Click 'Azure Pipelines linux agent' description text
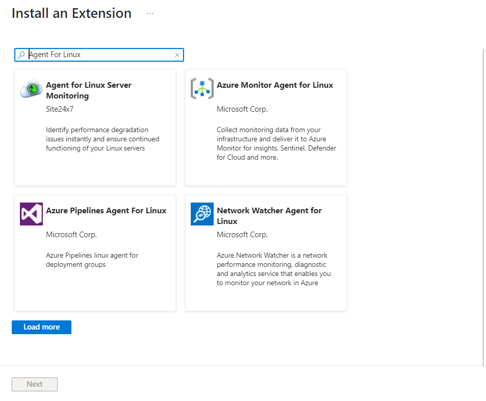Screen dimensions: 486x401 tap(92, 260)
